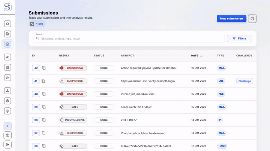Open the info circle sidebar icon
This screenshot has height=151, width=270.
pyautogui.click(x=7, y=111)
